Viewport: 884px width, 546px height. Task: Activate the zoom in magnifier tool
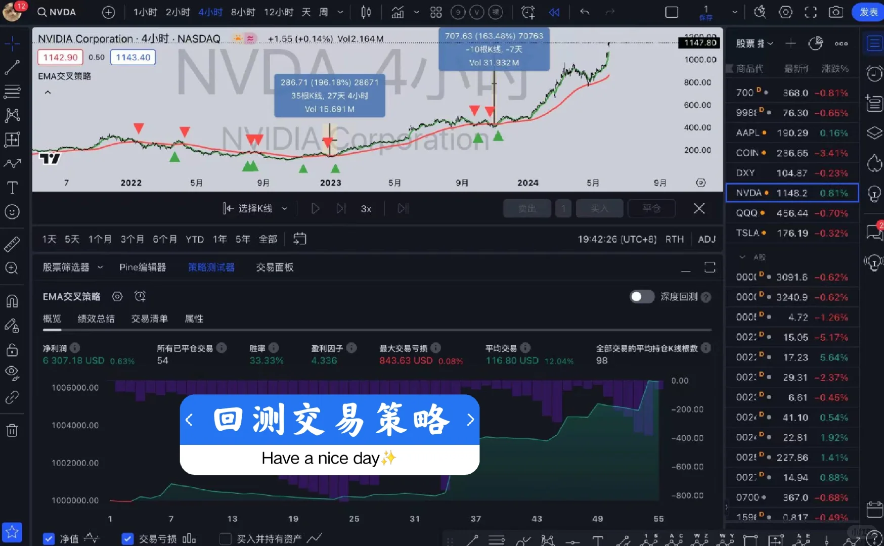pyautogui.click(x=12, y=268)
